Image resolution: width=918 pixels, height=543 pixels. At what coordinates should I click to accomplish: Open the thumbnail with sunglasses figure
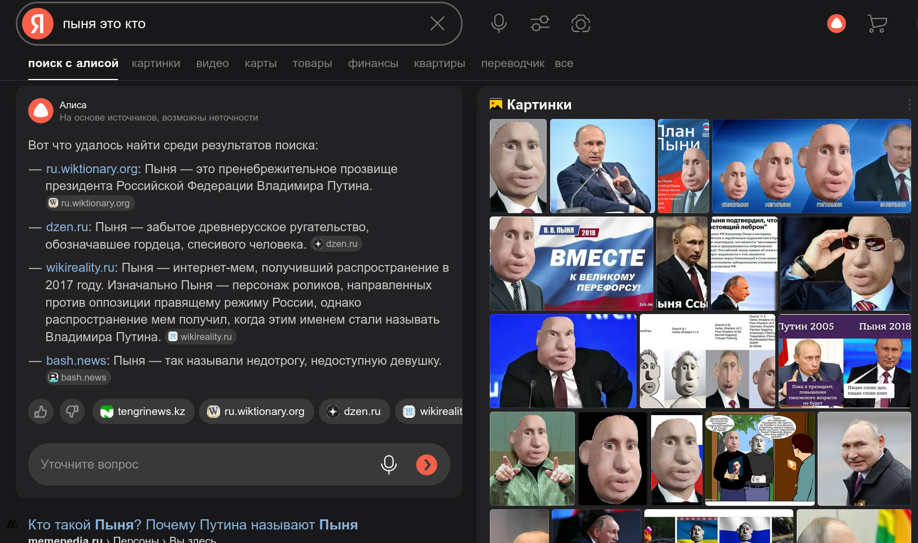pyautogui.click(x=845, y=263)
